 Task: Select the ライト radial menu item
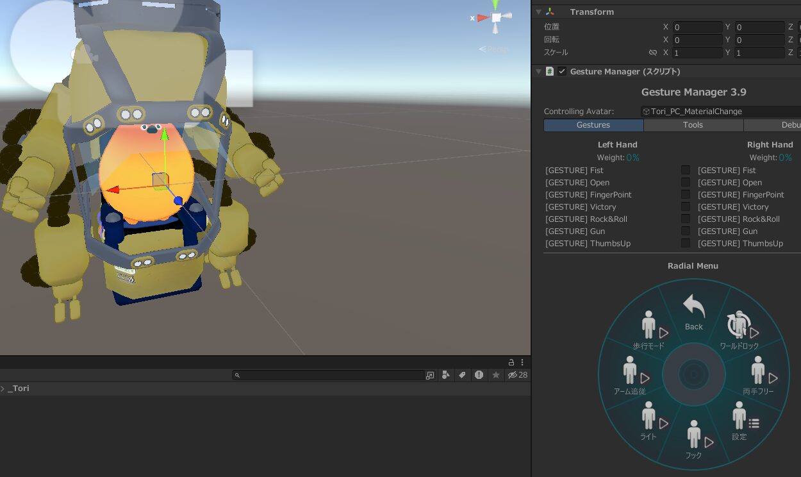tap(648, 421)
